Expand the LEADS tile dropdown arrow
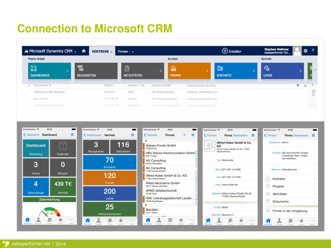The width and height of the screenshot is (331, 248). pyautogui.click(x=301, y=71)
